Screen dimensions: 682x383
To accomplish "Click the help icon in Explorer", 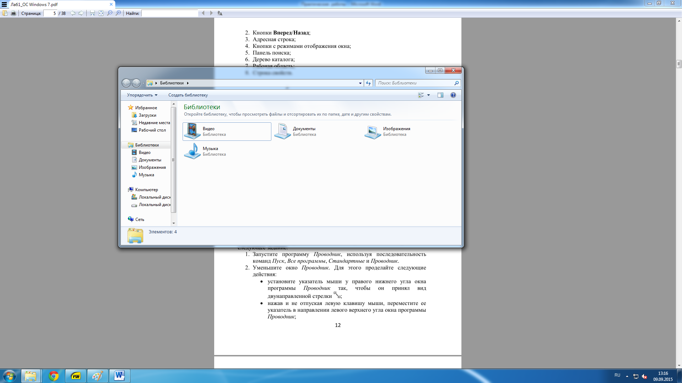I will coord(453,95).
